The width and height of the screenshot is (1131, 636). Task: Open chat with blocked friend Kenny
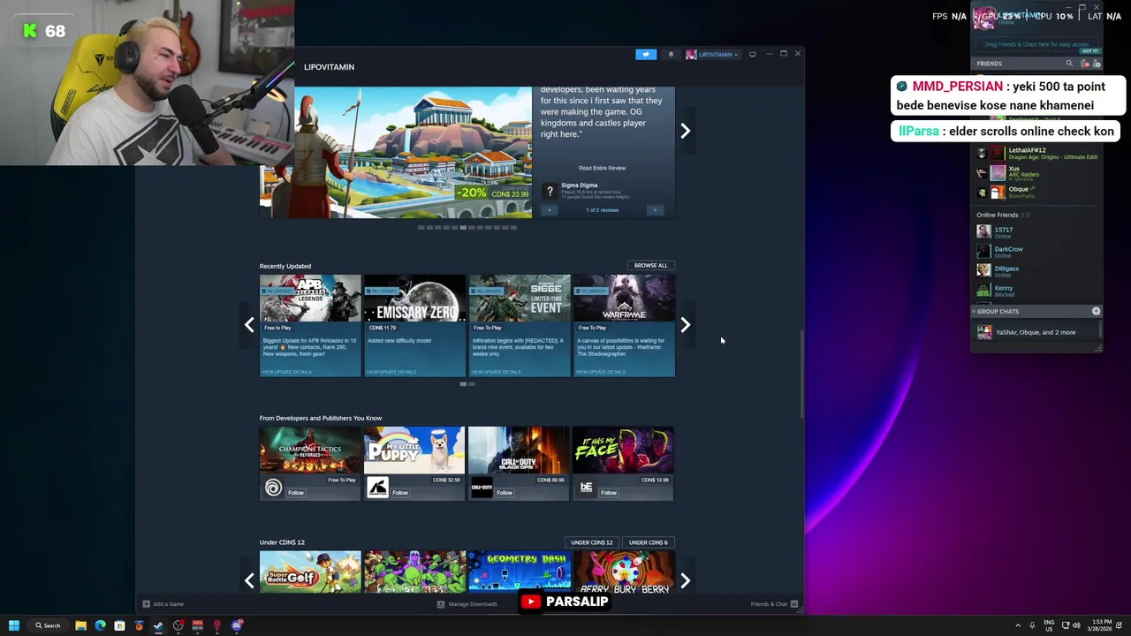click(1037, 290)
